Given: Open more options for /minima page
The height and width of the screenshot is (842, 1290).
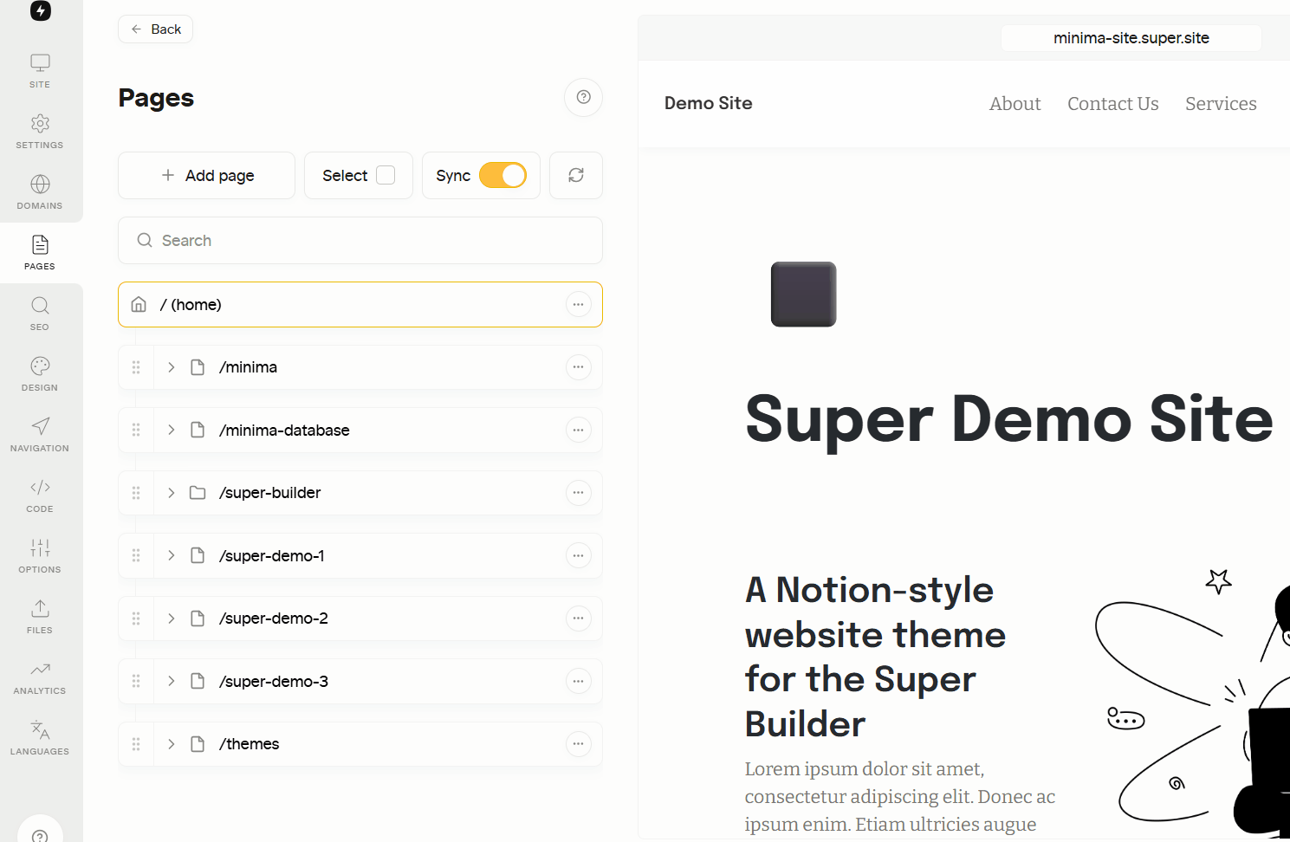Looking at the screenshot, I should (579, 367).
